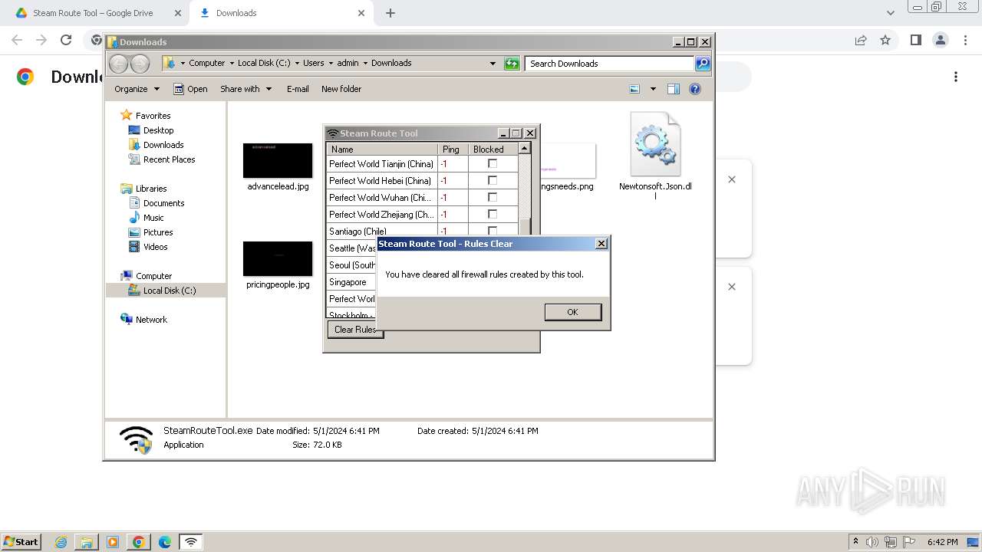Open the view options dropdown arrow
The image size is (982, 552).
(653, 89)
